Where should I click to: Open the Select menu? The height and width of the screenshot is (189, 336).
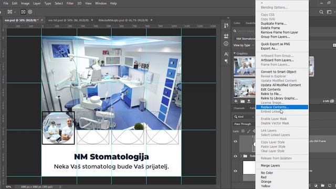coord(59,4)
